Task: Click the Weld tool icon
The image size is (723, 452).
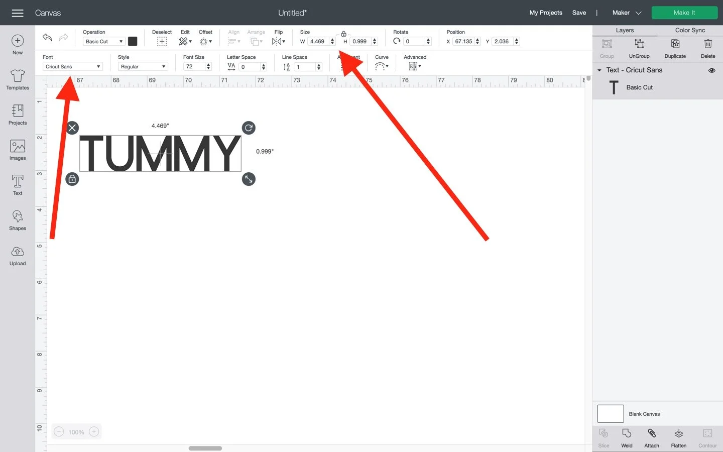Action: (627, 437)
